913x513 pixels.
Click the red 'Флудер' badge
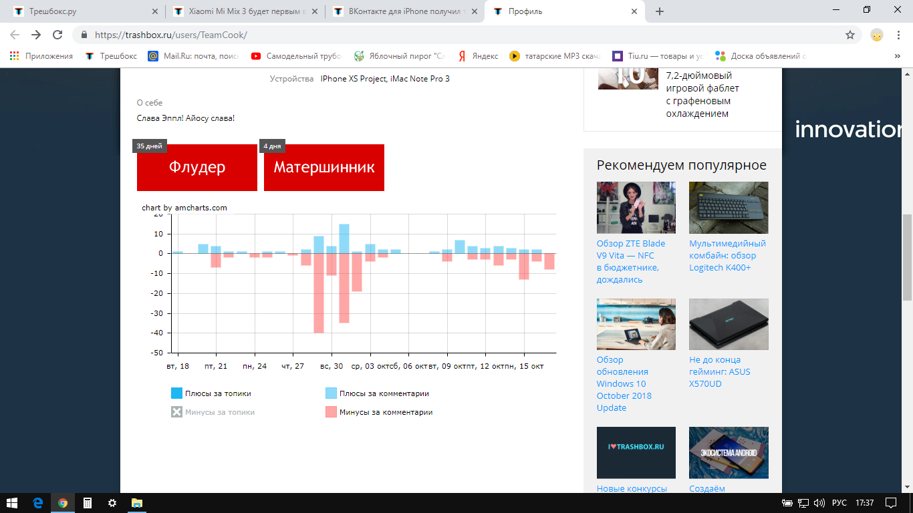(x=197, y=167)
